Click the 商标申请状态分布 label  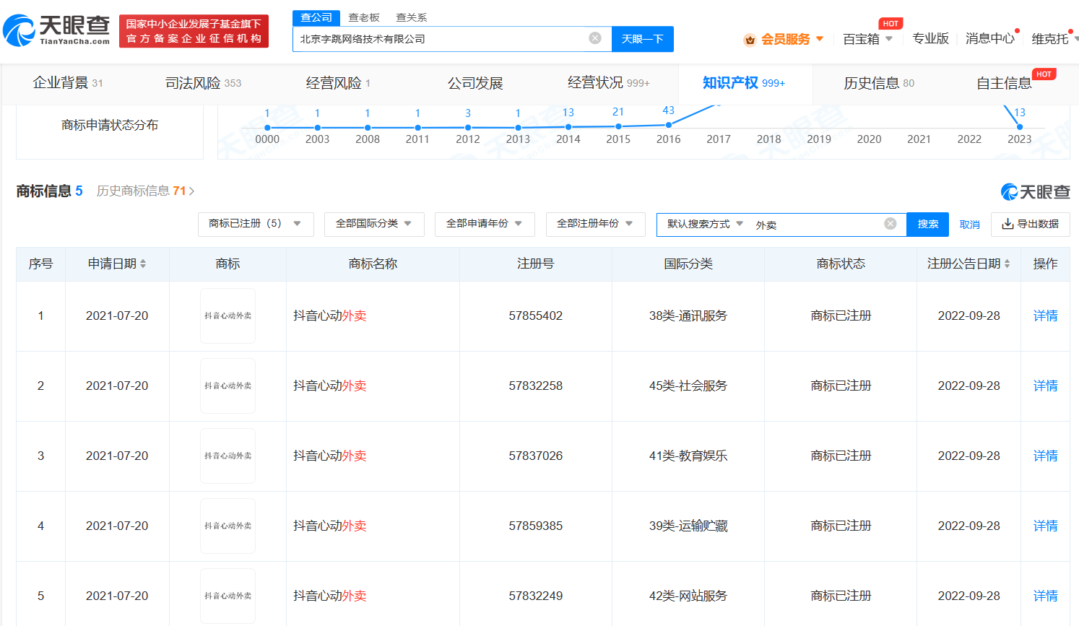pyautogui.click(x=110, y=125)
